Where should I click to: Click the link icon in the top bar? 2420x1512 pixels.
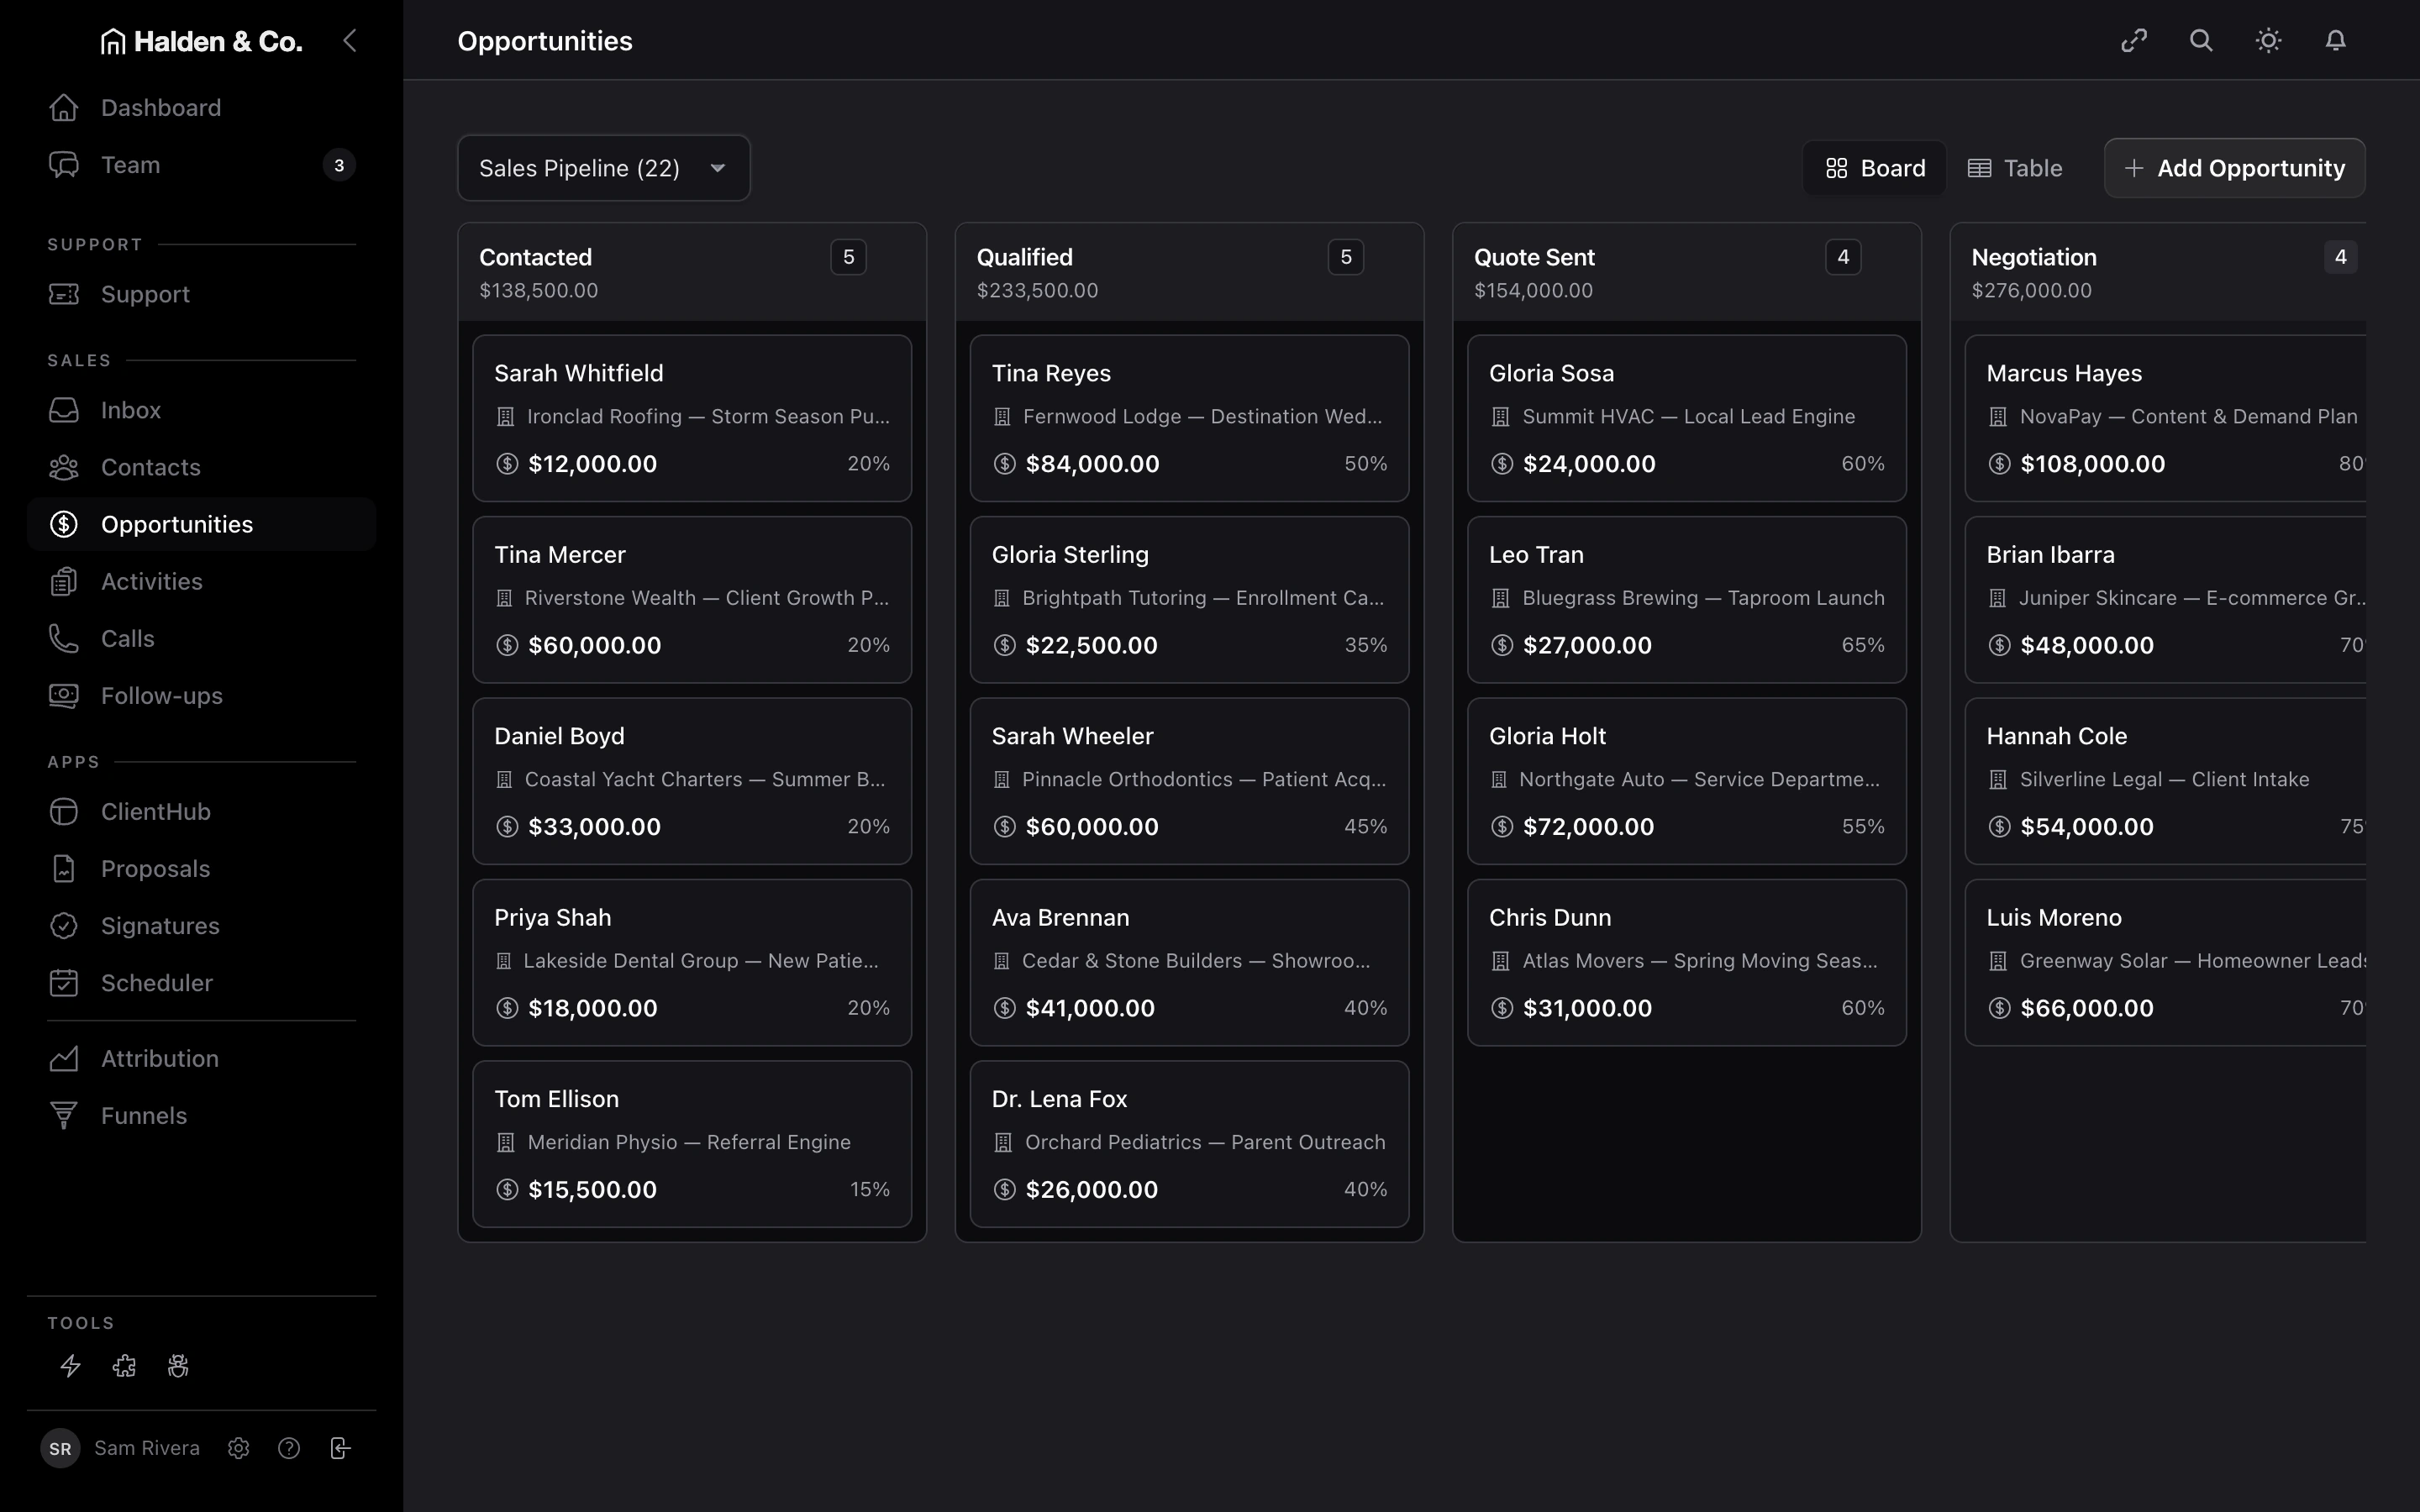tap(2134, 41)
